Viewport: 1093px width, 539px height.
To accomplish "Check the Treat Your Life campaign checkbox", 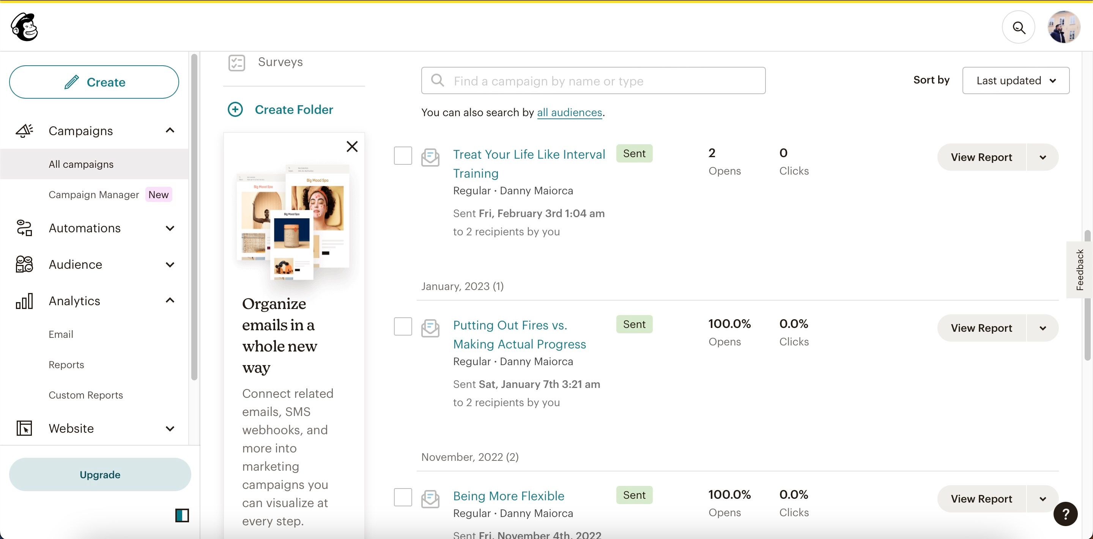I will (403, 155).
